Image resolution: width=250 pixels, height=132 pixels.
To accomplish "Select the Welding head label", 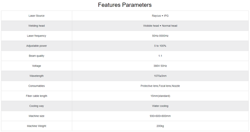I will [x=37, y=26].
